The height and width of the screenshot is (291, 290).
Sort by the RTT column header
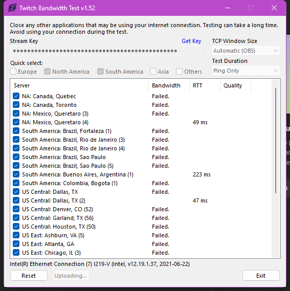click(205, 85)
